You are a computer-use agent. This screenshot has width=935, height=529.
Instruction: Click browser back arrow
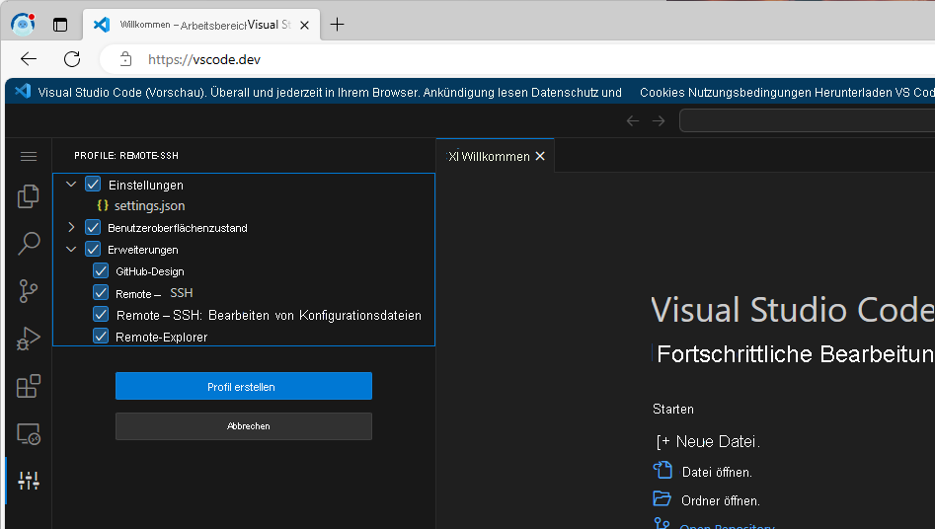[28, 59]
